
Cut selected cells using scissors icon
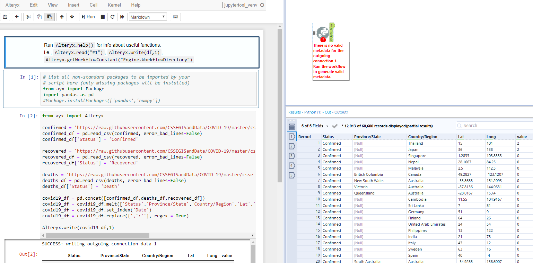click(x=29, y=17)
